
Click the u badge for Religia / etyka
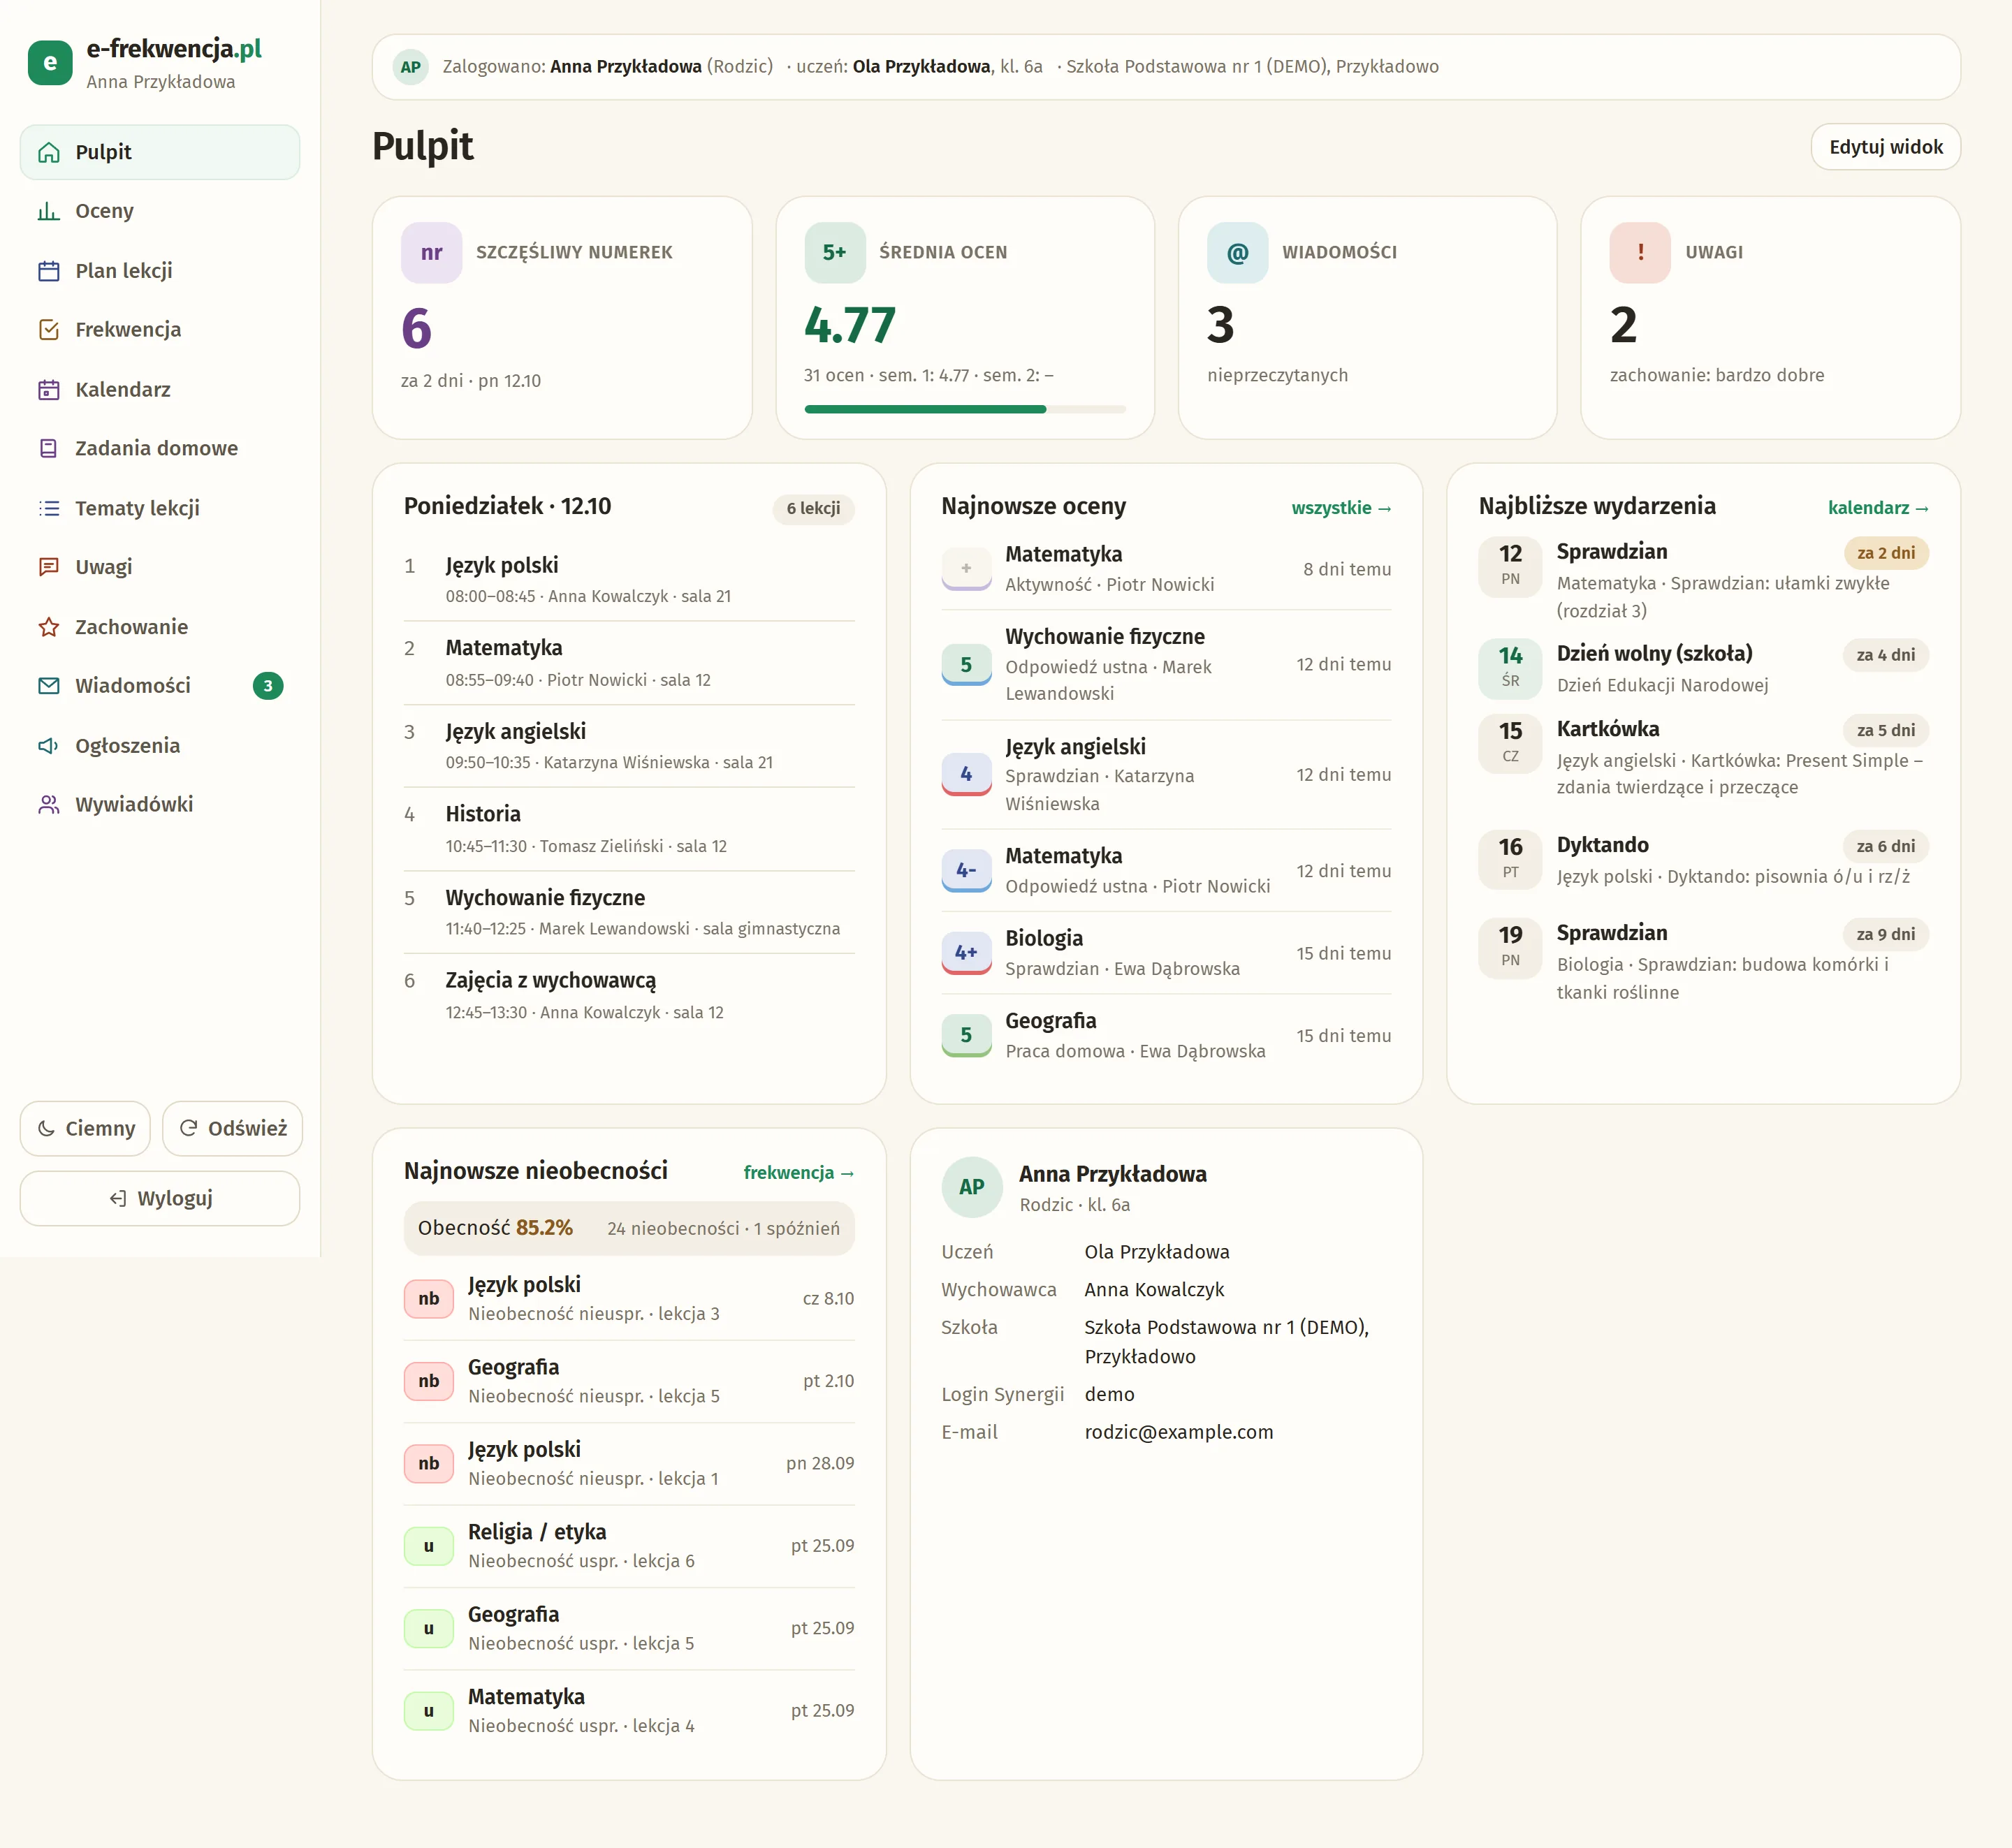click(x=428, y=1547)
